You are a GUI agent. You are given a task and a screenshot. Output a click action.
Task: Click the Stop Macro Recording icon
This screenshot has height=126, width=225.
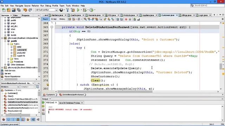pos(130,19)
